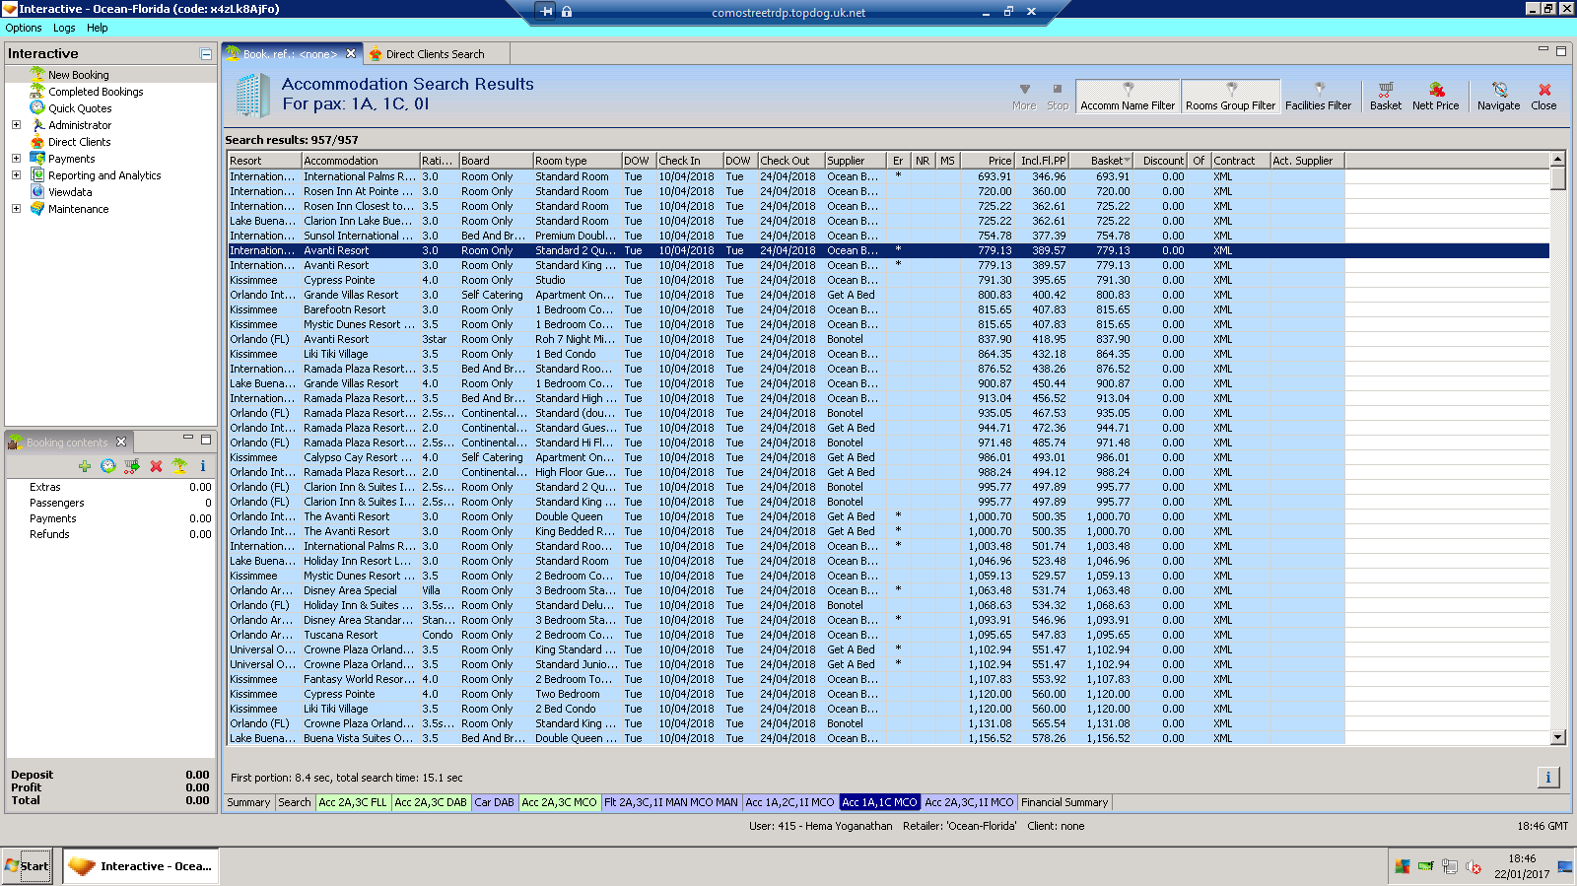The width and height of the screenshot is (1577, 886).
Task: Open the Navigate compass tool
Action: (1498, 96)
